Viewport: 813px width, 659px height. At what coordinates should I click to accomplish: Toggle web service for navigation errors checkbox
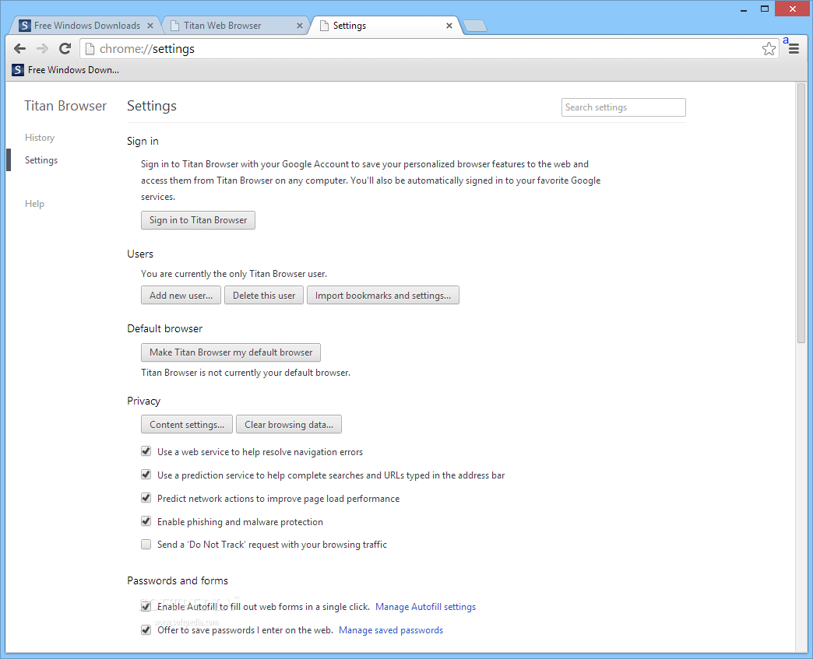[x=146, y=451]
